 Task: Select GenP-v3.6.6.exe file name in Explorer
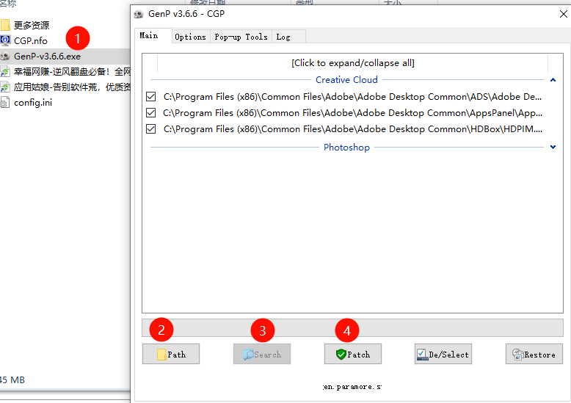click(x=48, y=57)
